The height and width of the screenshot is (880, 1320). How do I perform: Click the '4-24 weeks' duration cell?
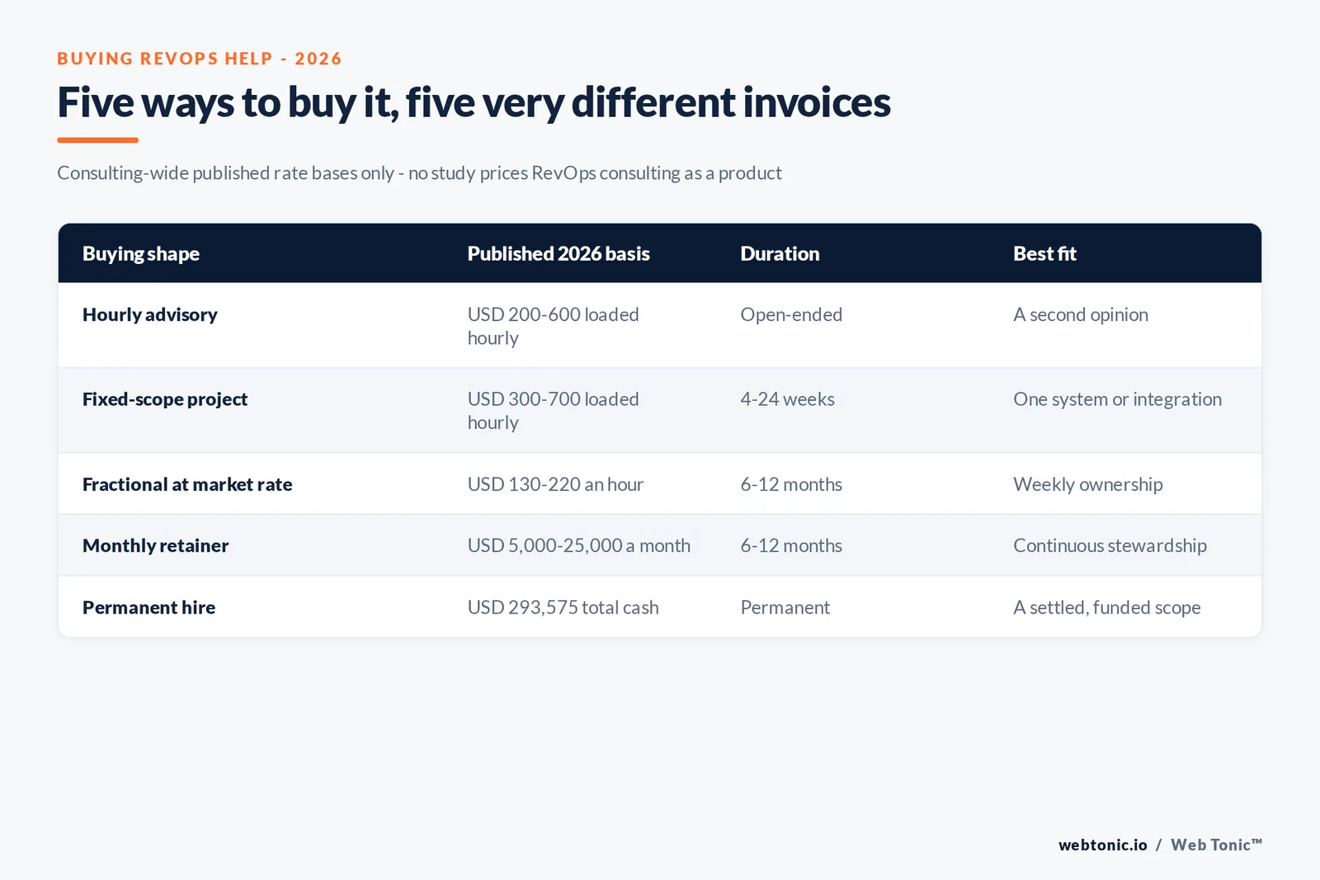click(x=788, y=399)
